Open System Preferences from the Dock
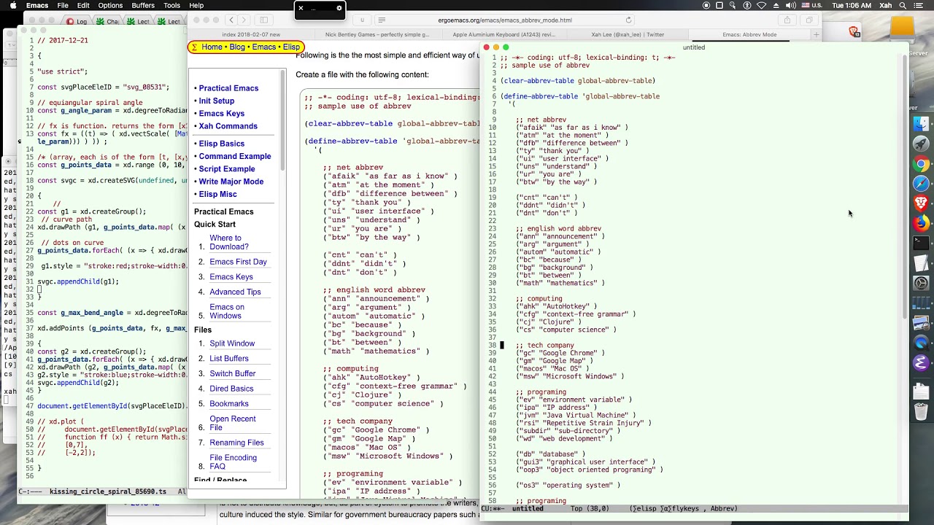Screen dimensions: 934x525 [x=921, y=283]
